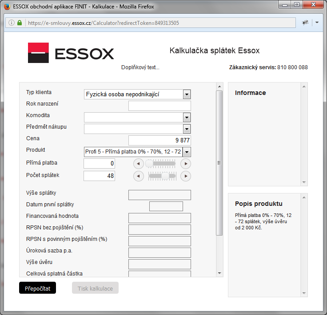This screenshot has width=327, height=315.
Task: Click the Firefox icon in title bar
Action: [x=7, y=7]
